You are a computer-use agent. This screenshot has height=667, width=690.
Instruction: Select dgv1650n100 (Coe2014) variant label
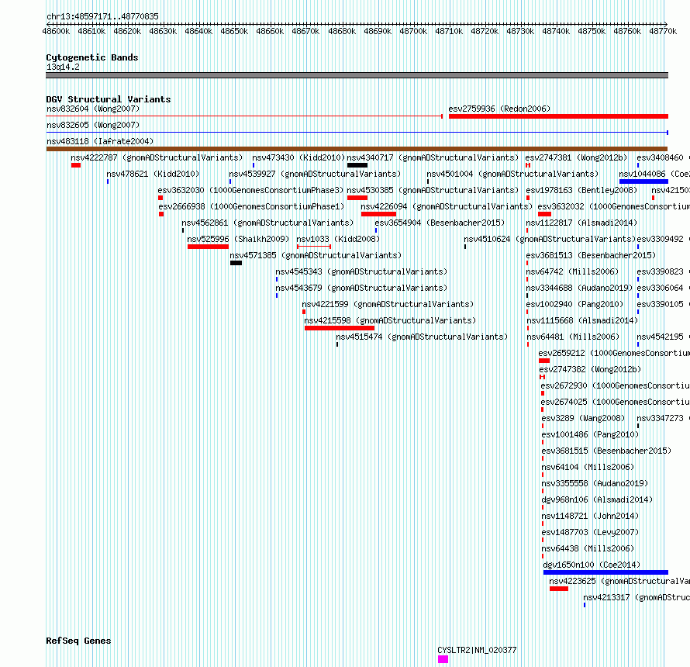[592, 565]
